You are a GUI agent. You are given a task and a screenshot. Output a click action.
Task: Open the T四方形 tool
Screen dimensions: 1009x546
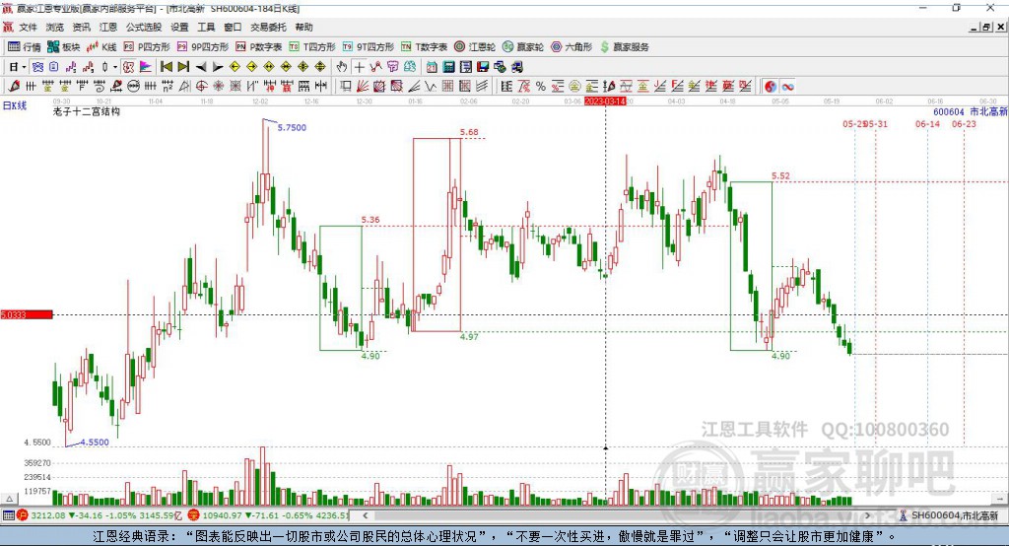click(x=312, y=46)
